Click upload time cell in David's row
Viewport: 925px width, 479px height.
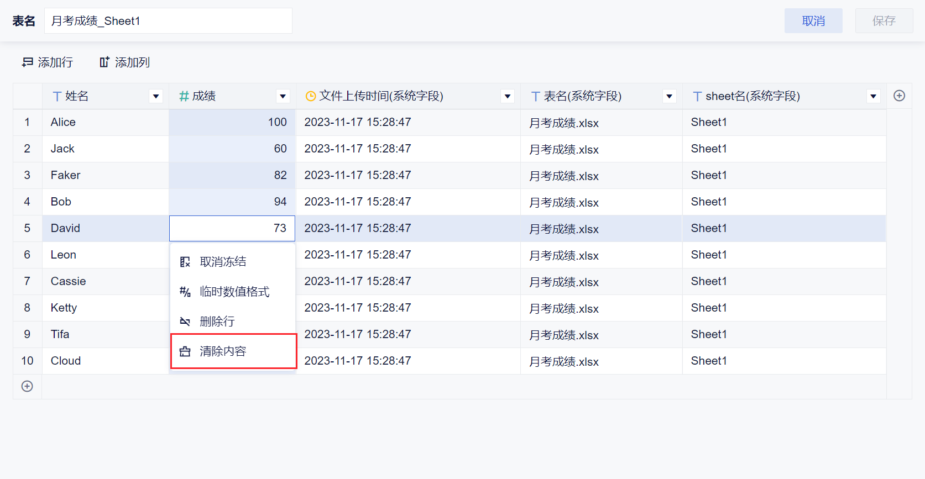pyautogui.click(x=408, y=228)
